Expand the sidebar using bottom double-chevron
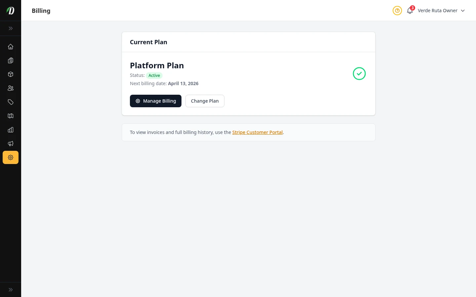Viewport: 476px width, 297px height. point(11,290)
